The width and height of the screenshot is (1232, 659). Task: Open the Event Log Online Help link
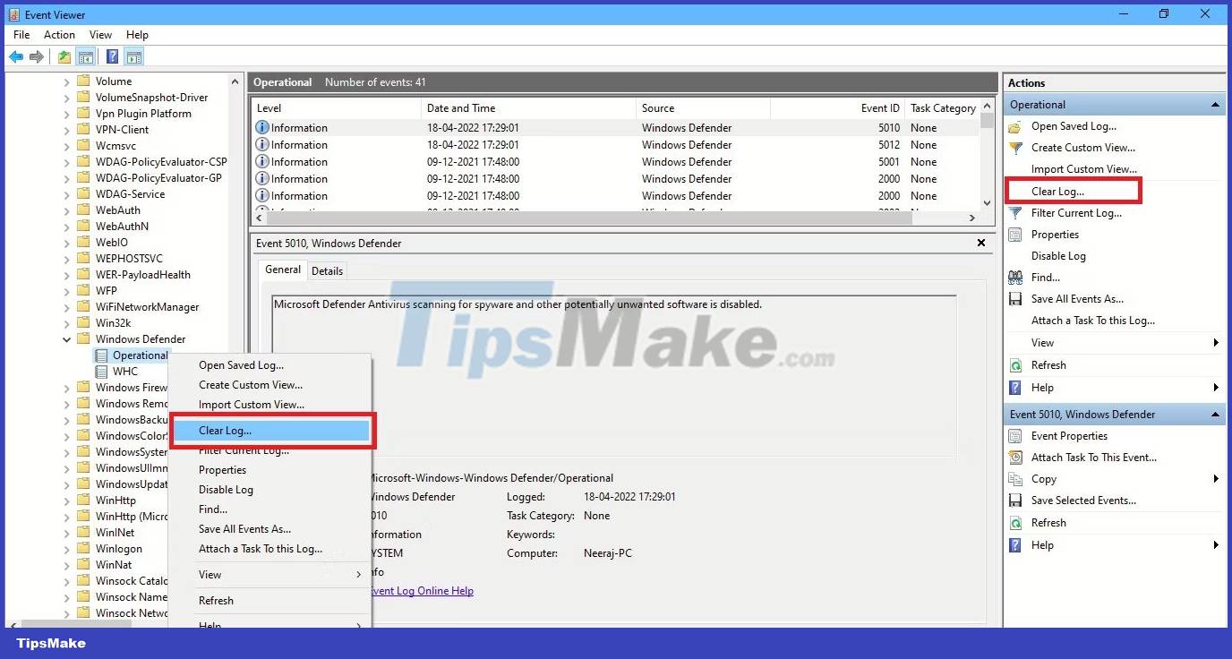pyautogui.click(x=421, y=591)
